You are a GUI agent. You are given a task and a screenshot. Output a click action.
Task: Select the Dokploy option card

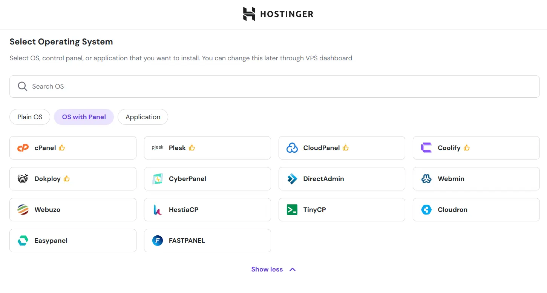(73, 179)
